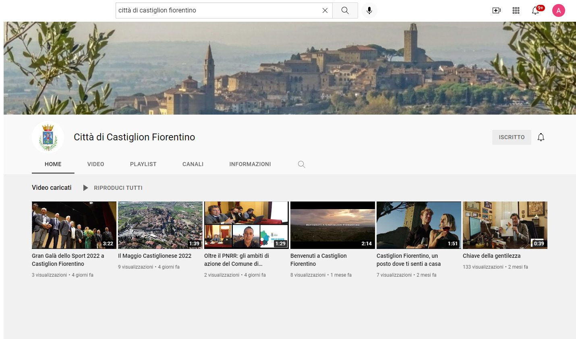Click the ISCRITTO subscription button
Viewport: 576px width, 339px height.
[512, 137]
